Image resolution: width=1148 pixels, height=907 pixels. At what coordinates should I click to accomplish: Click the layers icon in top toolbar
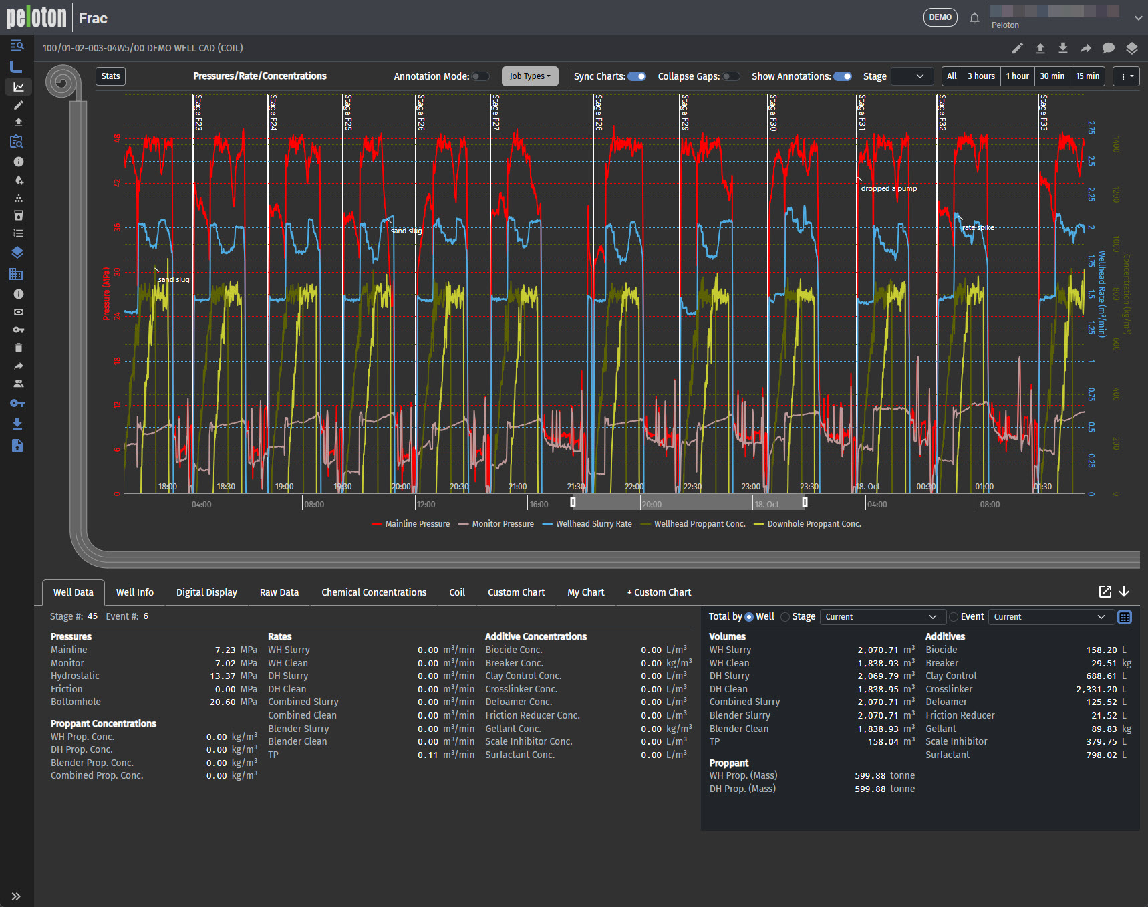[x=1131, y=48]
